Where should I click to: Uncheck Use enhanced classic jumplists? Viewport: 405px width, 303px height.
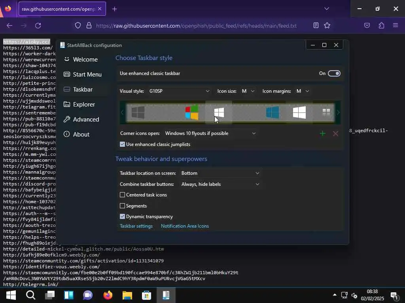point(123,144)
